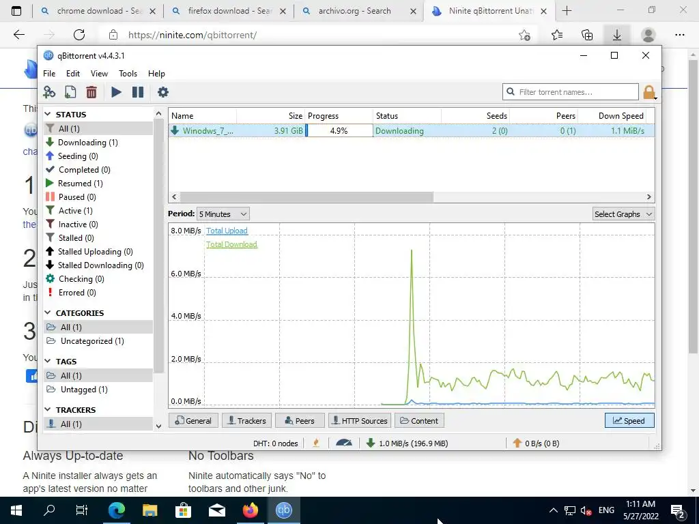699x524 pixels.
Task: Click the red Delete torrent trash icon
Action: click(91, 92)
